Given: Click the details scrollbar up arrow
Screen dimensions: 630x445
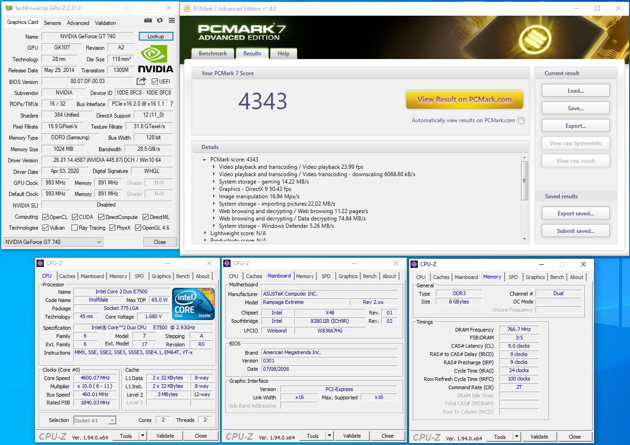Looking at the screenshot, I should 524,158.
